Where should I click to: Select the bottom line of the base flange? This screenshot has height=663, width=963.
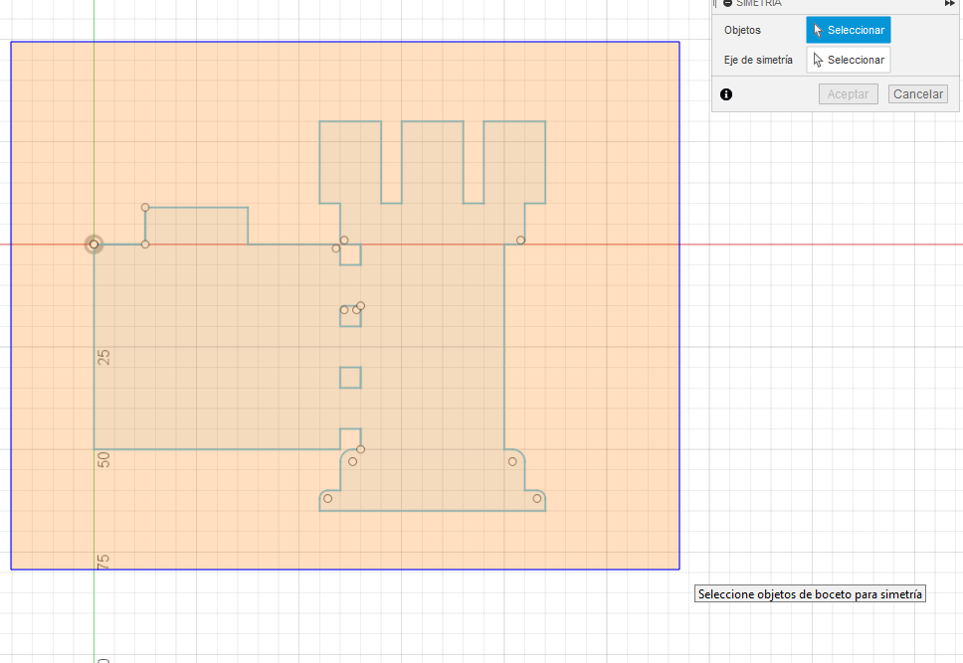click(433, 511)
